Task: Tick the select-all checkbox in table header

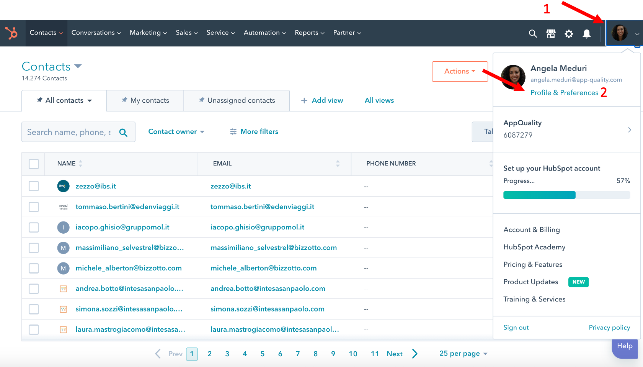Action: (x=34, y=164)
